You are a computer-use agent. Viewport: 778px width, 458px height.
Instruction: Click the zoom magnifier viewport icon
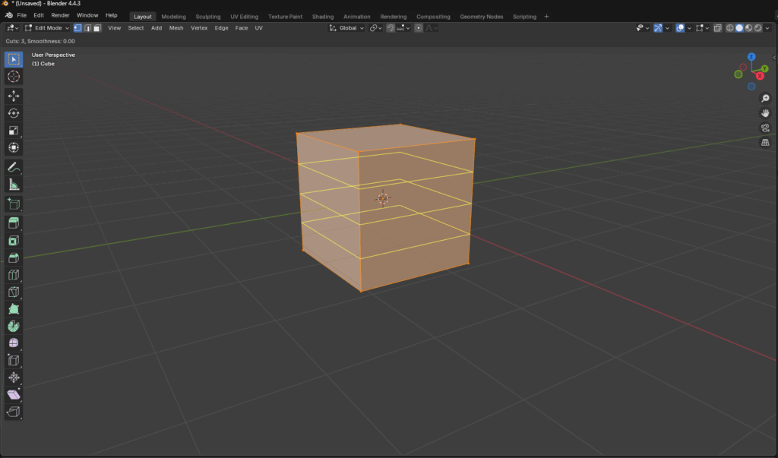(x=765, y=99)
